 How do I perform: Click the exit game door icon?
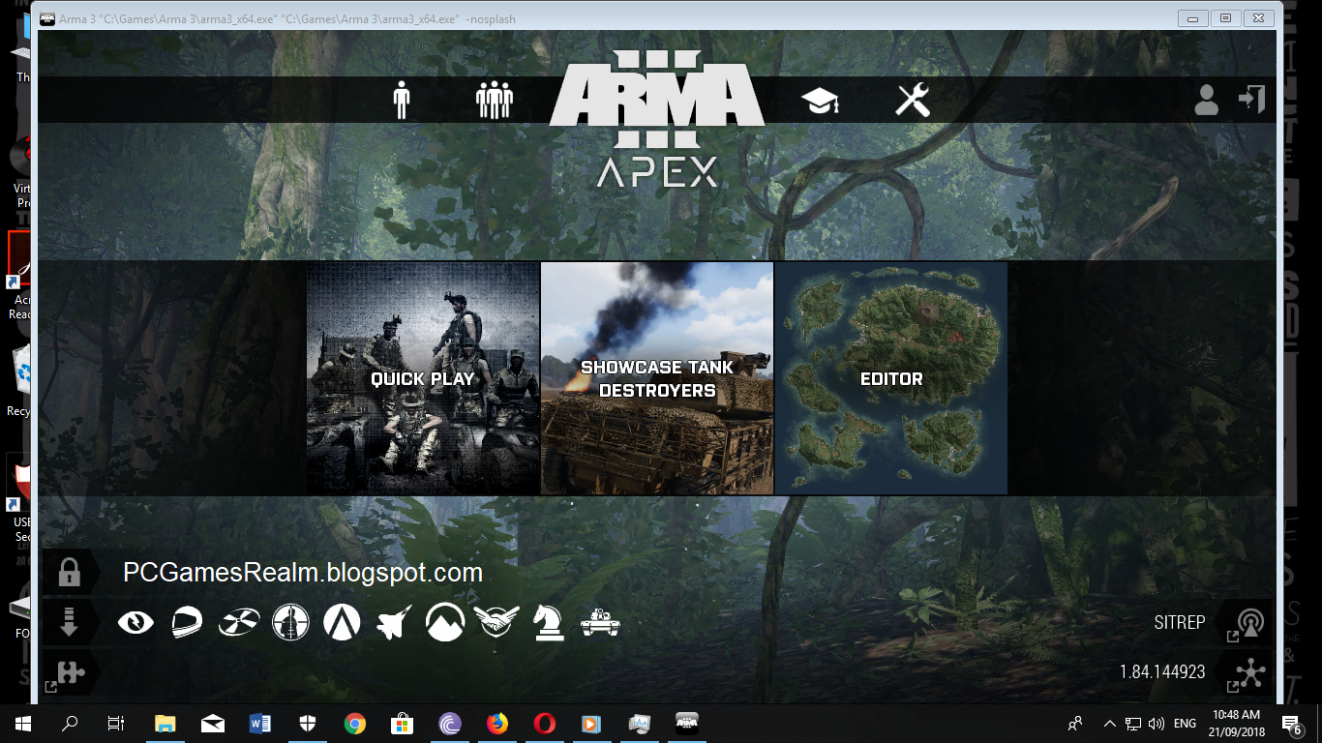1252,99
